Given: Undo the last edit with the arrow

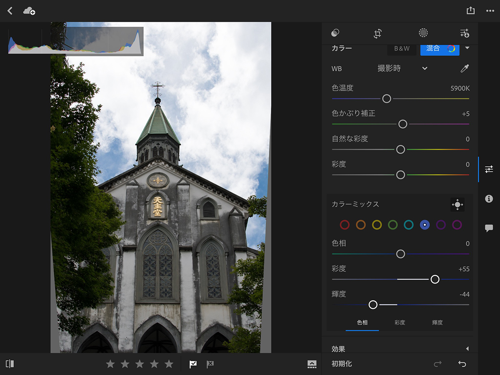Looking at the screenshot, I should [462, 364].
